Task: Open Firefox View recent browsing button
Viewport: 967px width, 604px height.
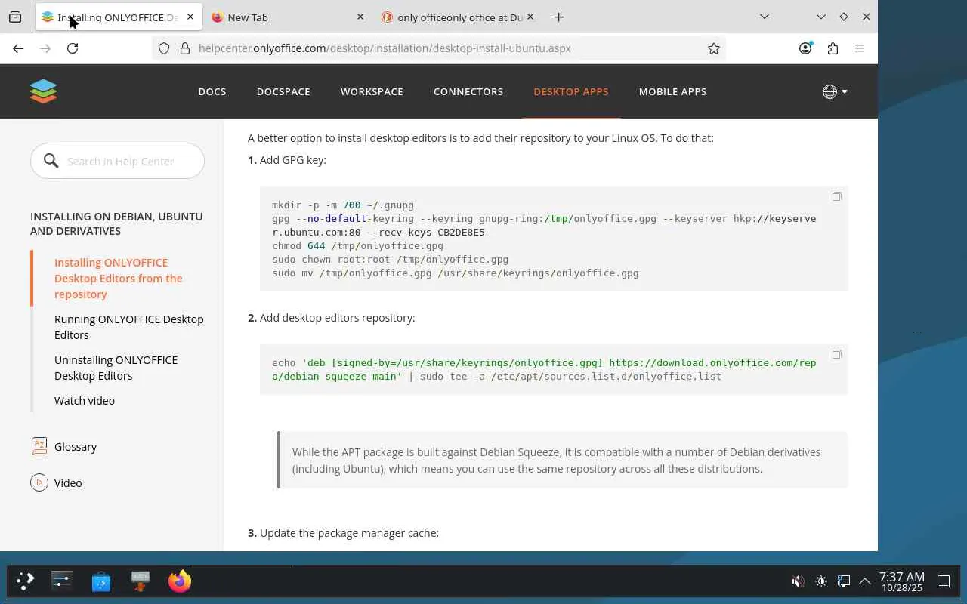Action: coord(15,17)
